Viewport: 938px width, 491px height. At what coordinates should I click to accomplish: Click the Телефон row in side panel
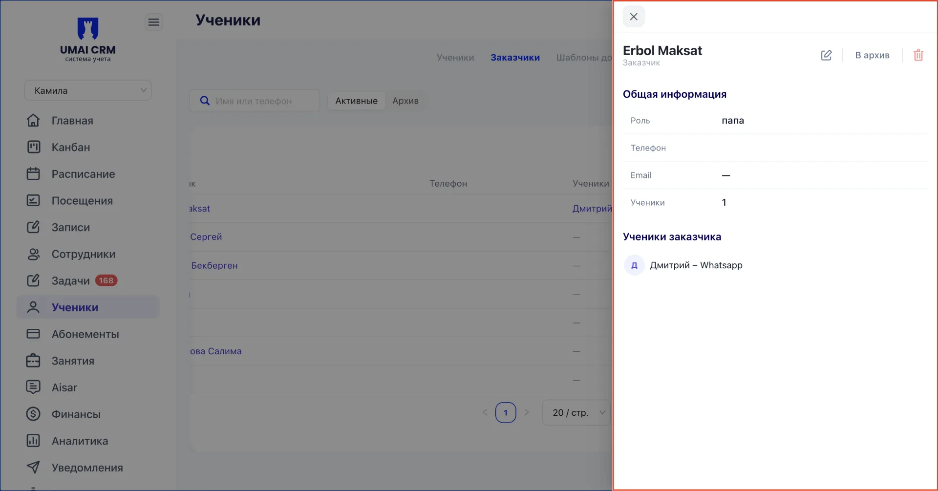(x=776, y=148)
